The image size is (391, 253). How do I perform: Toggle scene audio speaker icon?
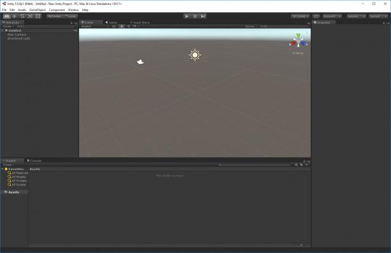click(128, 26)
